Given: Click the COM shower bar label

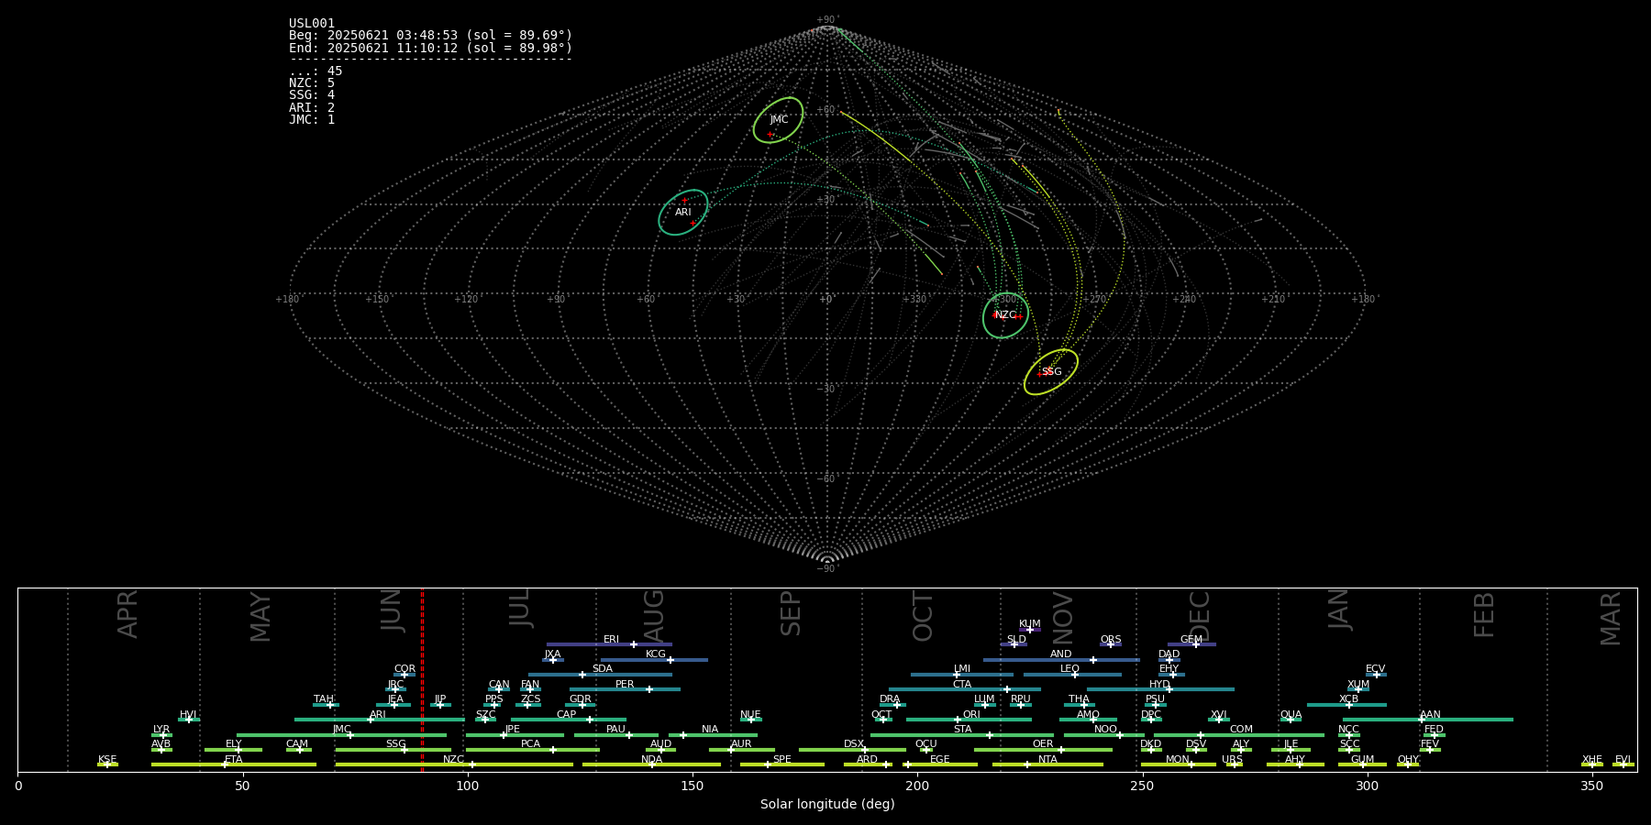Looking at the screenshot, I should (x=1241, y=729).
